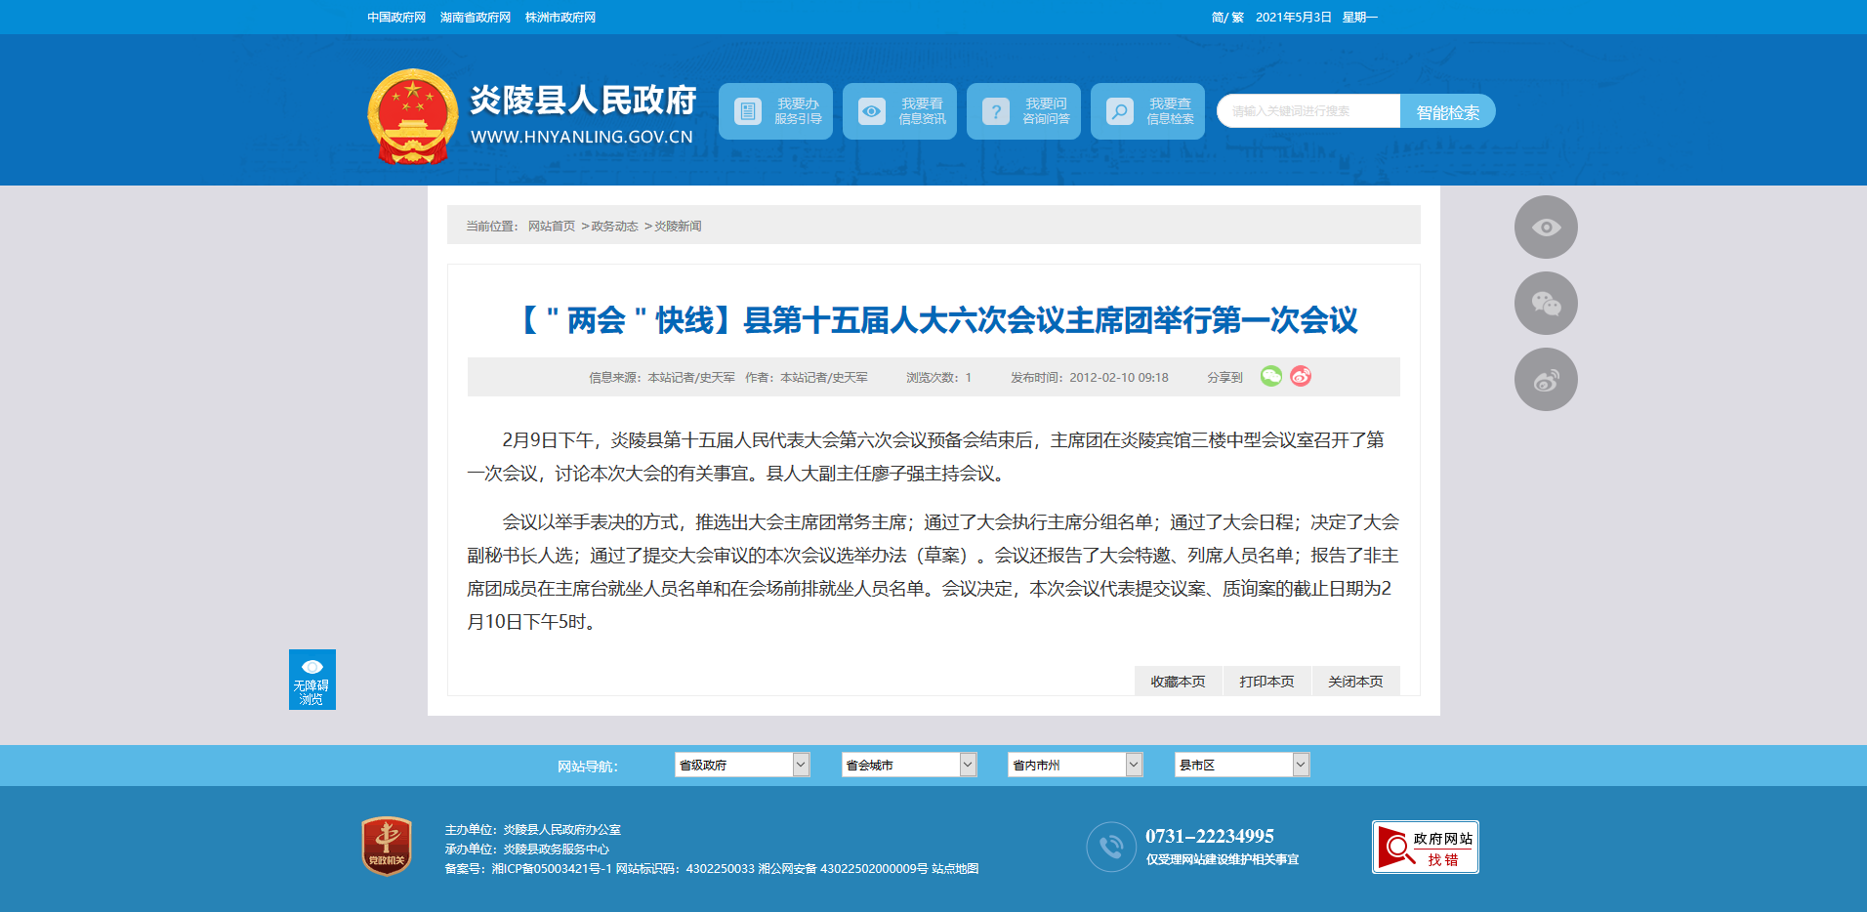
Task: Share article via green WeChat icon
Action: (1270, 376)
